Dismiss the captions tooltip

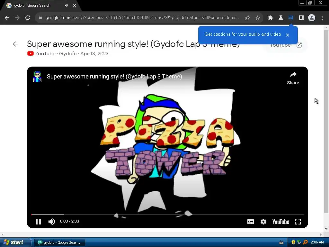[288, 35]
